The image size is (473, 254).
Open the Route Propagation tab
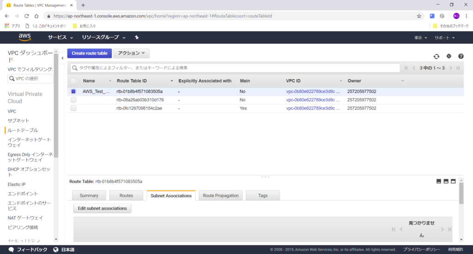pos(220,195)
